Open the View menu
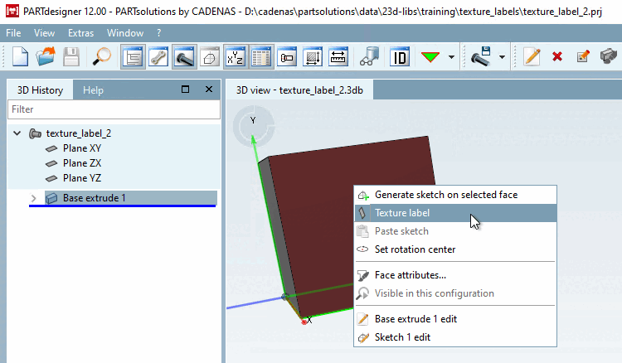622x363 pixels. pyautogui.click(x=44, y=33)
